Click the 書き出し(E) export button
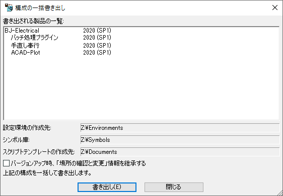283x196 pixels. (107, 187)
